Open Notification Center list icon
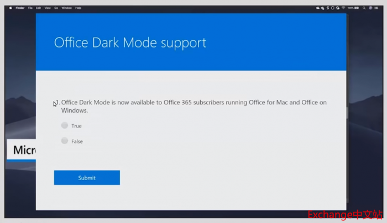This screenshot has width=387, height=223. (376, 8)
